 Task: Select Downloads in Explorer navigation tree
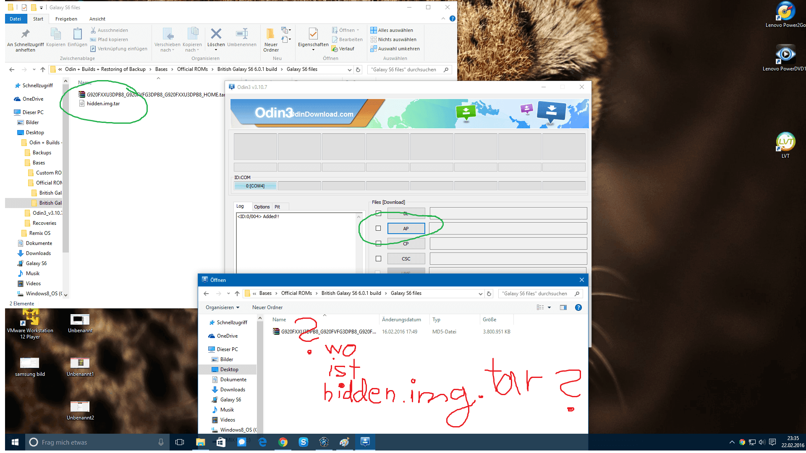[x=38, y=253]
